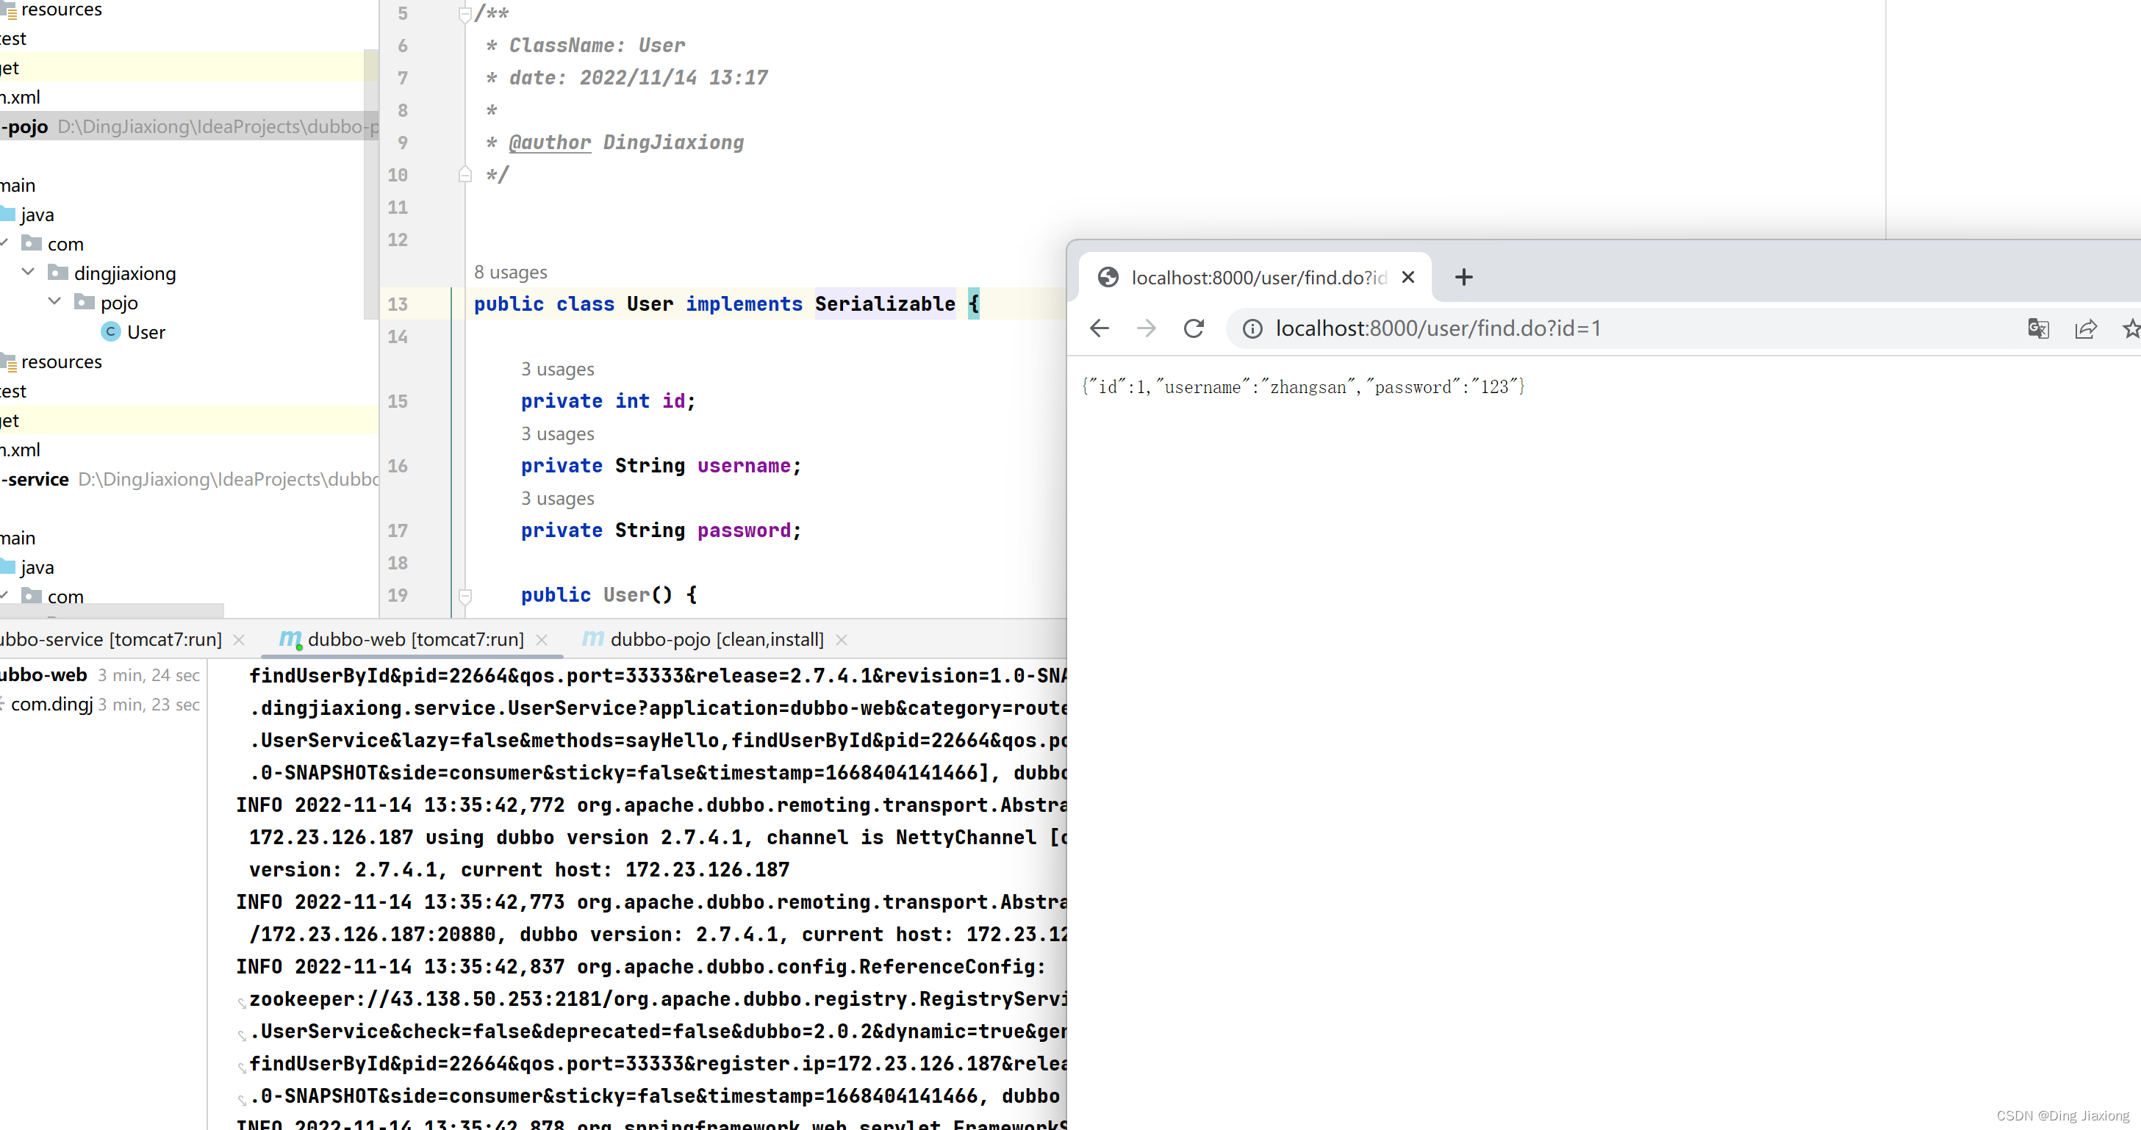This screenshot has height=1130, width=2141.
Task: Reload the localhost page in browser
Action: click(x=1194, y=328)
